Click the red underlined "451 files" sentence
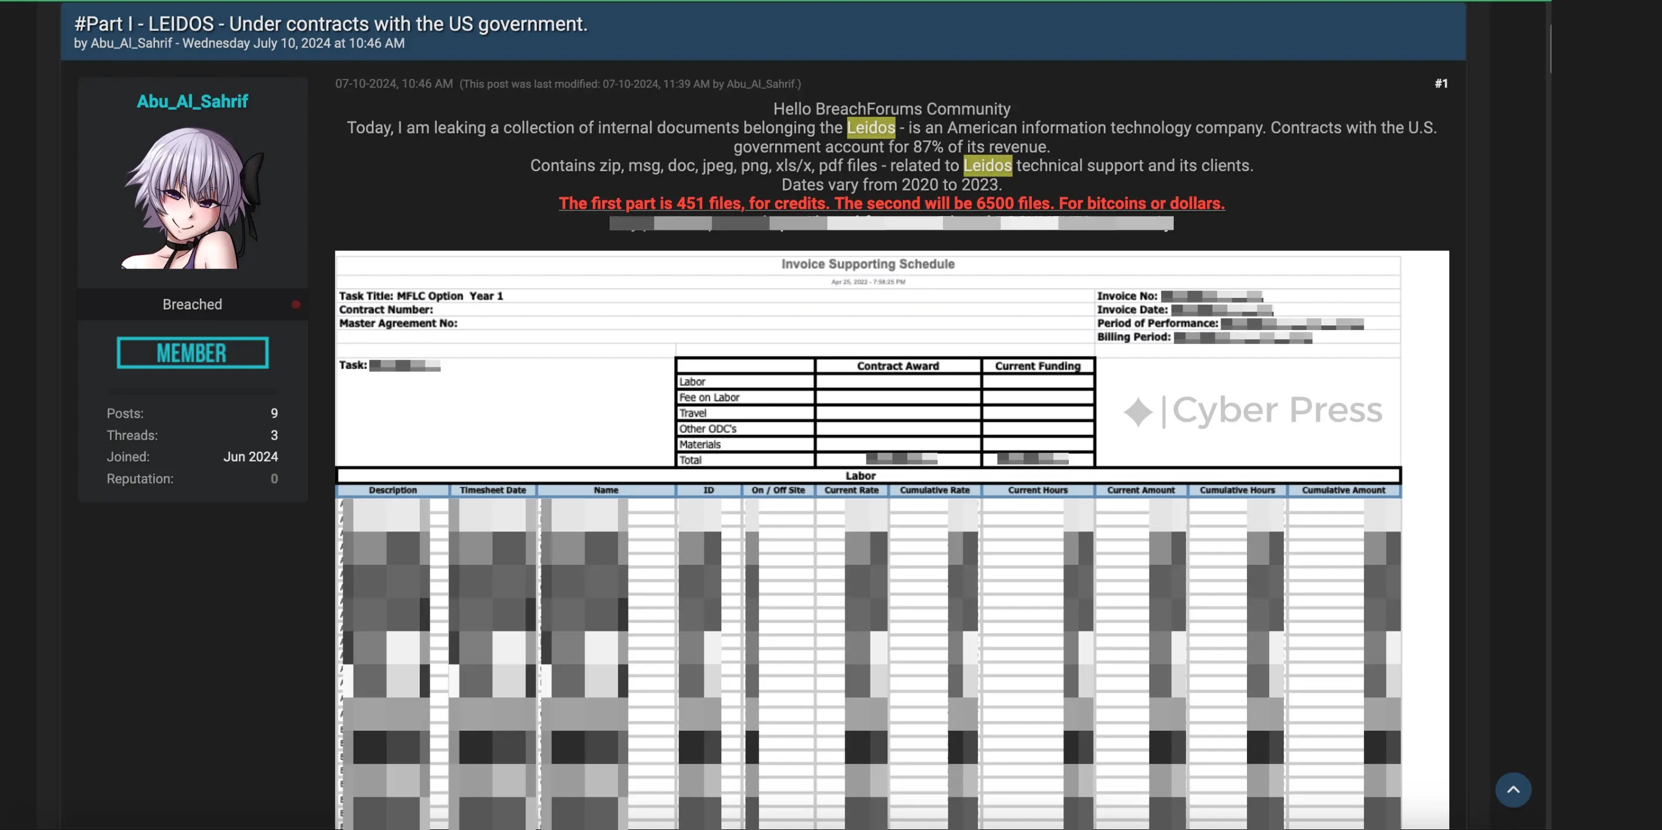The image size is (1662, 830). click(892, 203)
